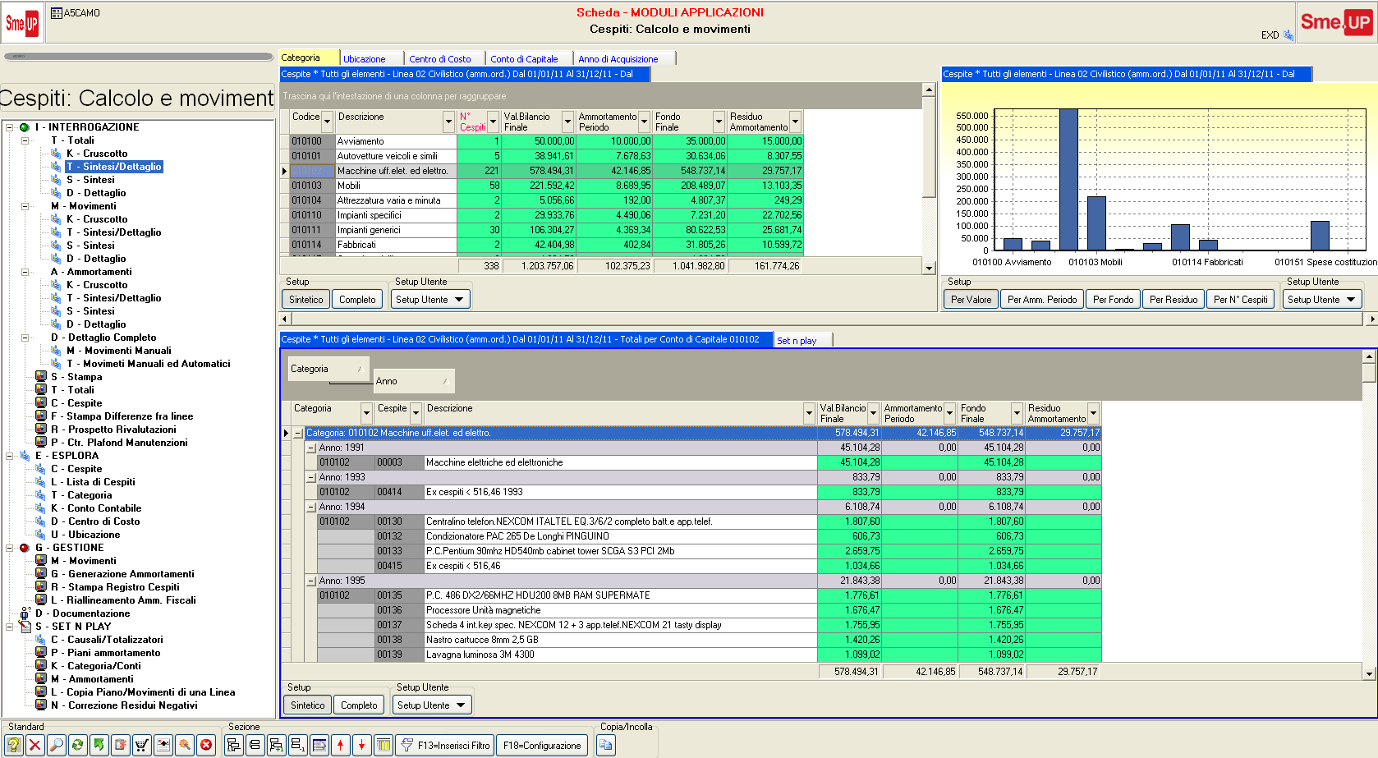
Task: Click the top table scrollbar down arrow
Action: 929,268
